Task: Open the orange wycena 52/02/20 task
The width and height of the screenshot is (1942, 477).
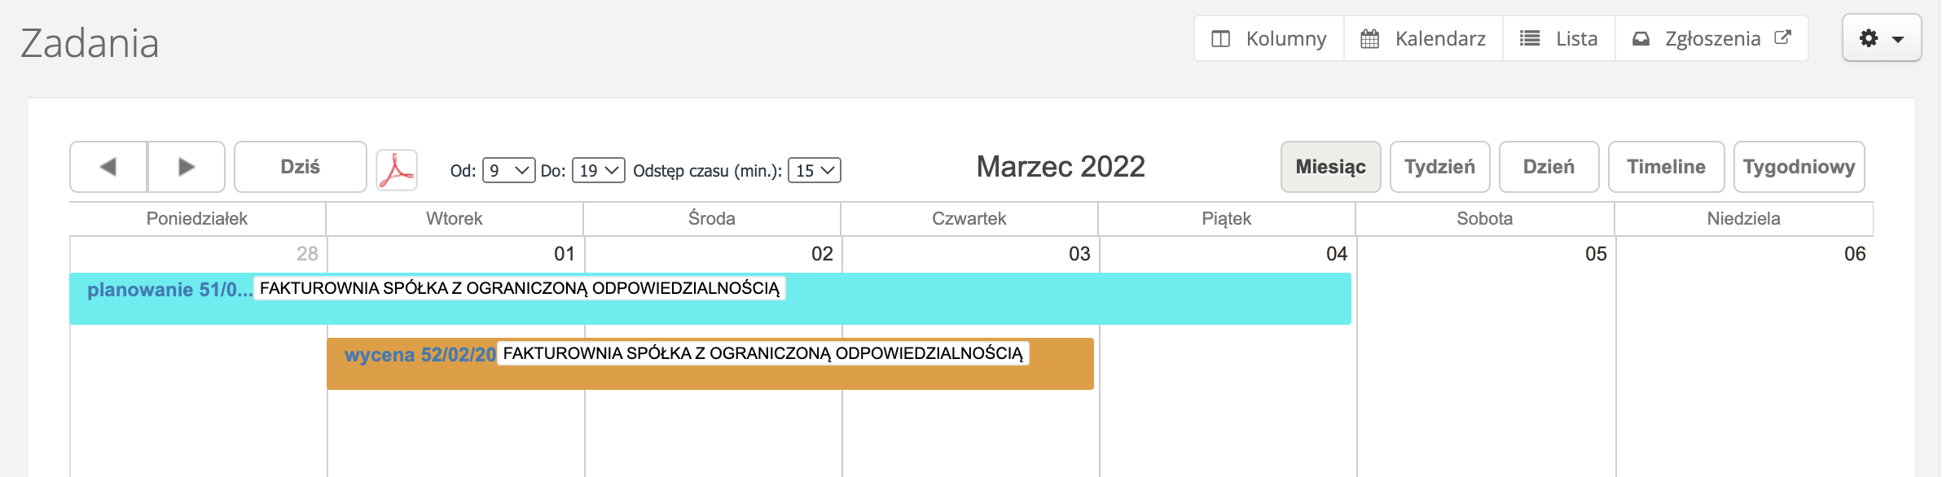Action: tap(420, 355)
